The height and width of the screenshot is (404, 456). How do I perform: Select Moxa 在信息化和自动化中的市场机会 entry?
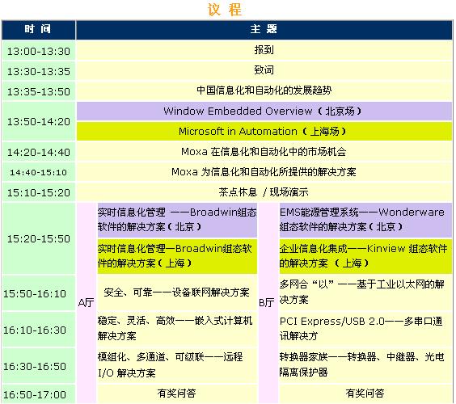pos(264,152)
